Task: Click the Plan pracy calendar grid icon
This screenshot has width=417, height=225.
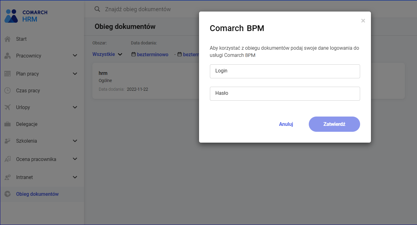Action: point(7,74)
